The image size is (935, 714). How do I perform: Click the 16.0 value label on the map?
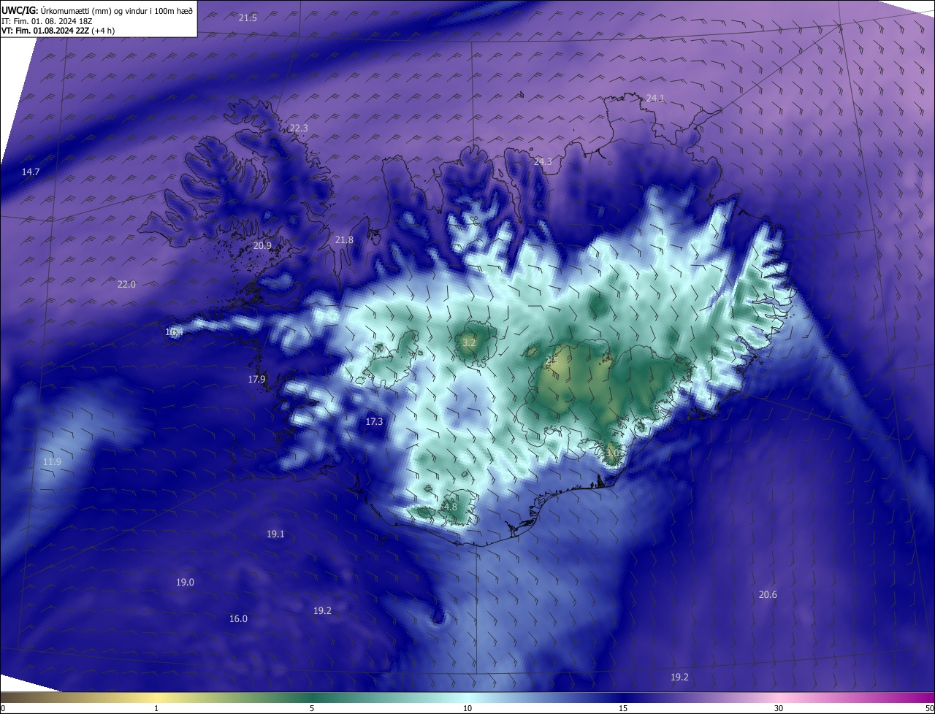pos(238,618)
